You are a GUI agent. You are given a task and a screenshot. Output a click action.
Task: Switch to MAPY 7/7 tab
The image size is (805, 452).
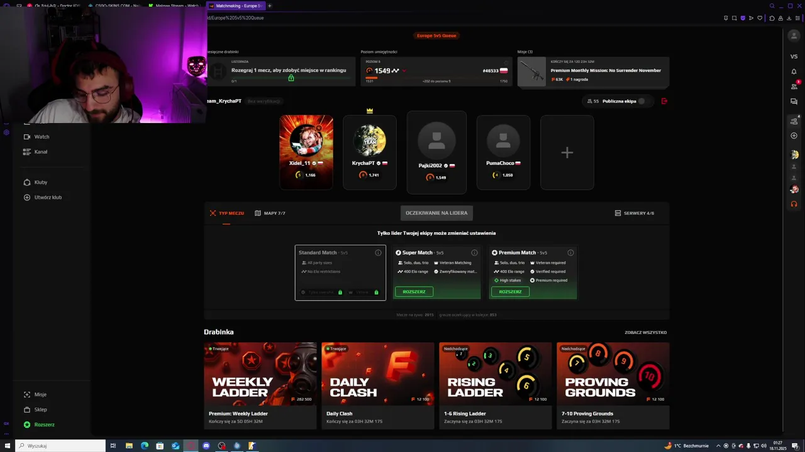click(270, 213)
